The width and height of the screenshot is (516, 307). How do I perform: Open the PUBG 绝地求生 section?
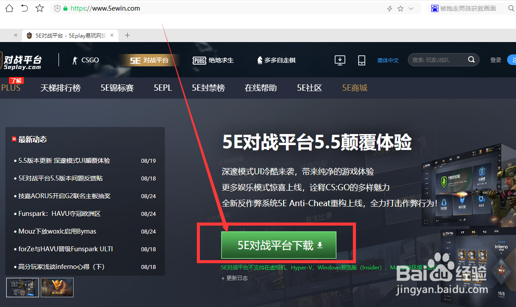(213, 61)
